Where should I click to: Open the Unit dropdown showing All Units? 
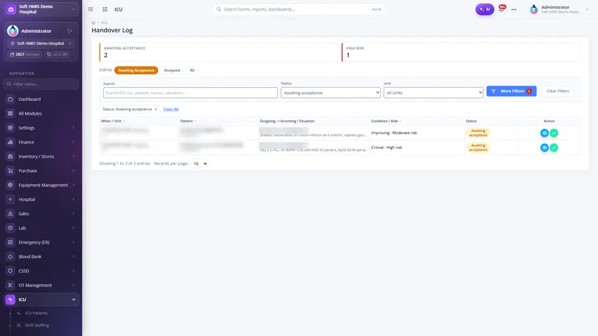[434, 93]
